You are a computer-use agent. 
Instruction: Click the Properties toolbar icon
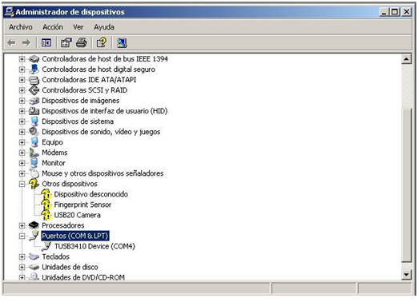click(66, 42)
